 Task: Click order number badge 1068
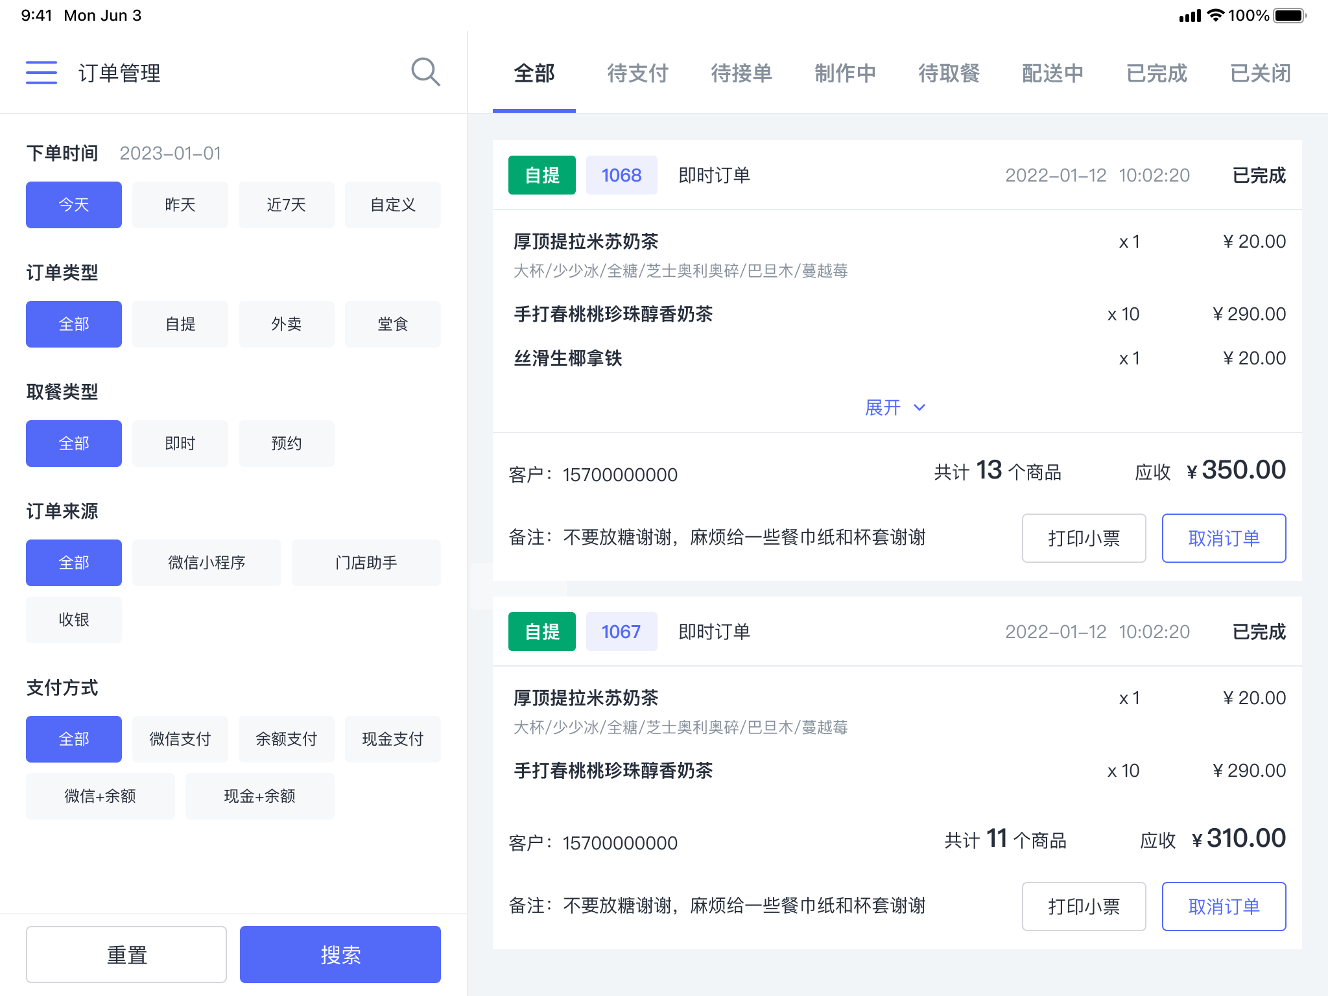click(x=622, y=175)
